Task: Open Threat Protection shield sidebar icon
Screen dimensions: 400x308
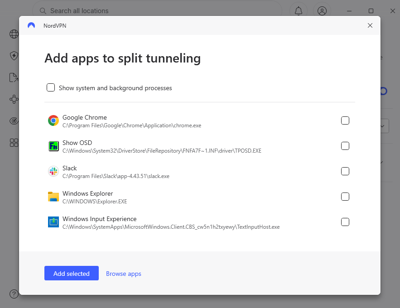Action: pos(14,56)
